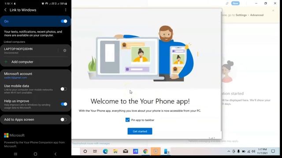
Task: Click the battery icon in the system tray
Action: pos(244,151)
